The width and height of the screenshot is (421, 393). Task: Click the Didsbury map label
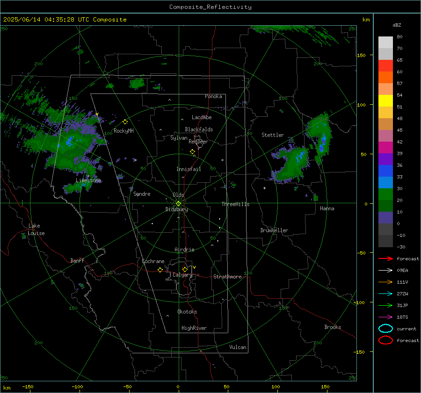pyautogui.click(x=176, y=209)
